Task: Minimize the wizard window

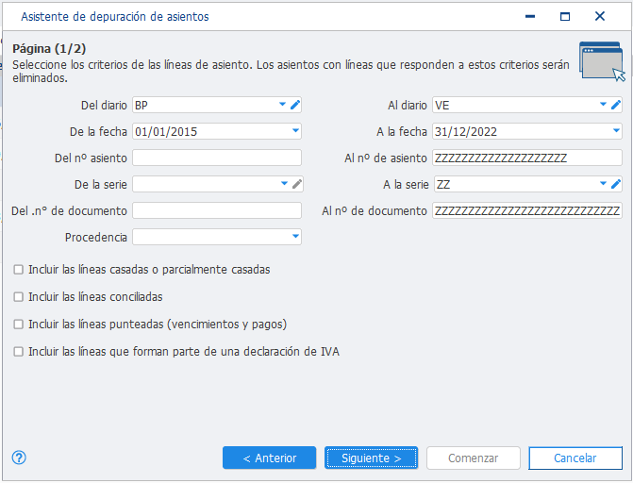Action: (530, 16)
